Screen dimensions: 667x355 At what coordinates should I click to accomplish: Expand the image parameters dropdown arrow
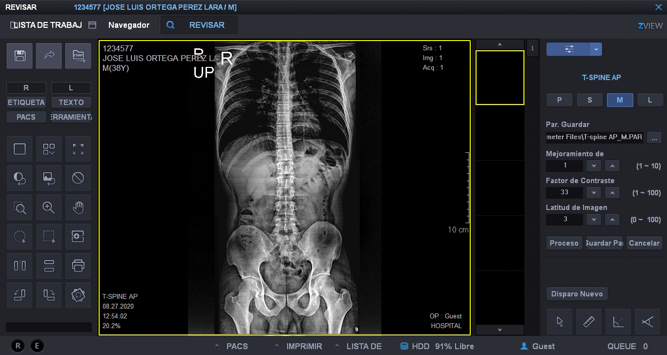[x=596, y=49]
